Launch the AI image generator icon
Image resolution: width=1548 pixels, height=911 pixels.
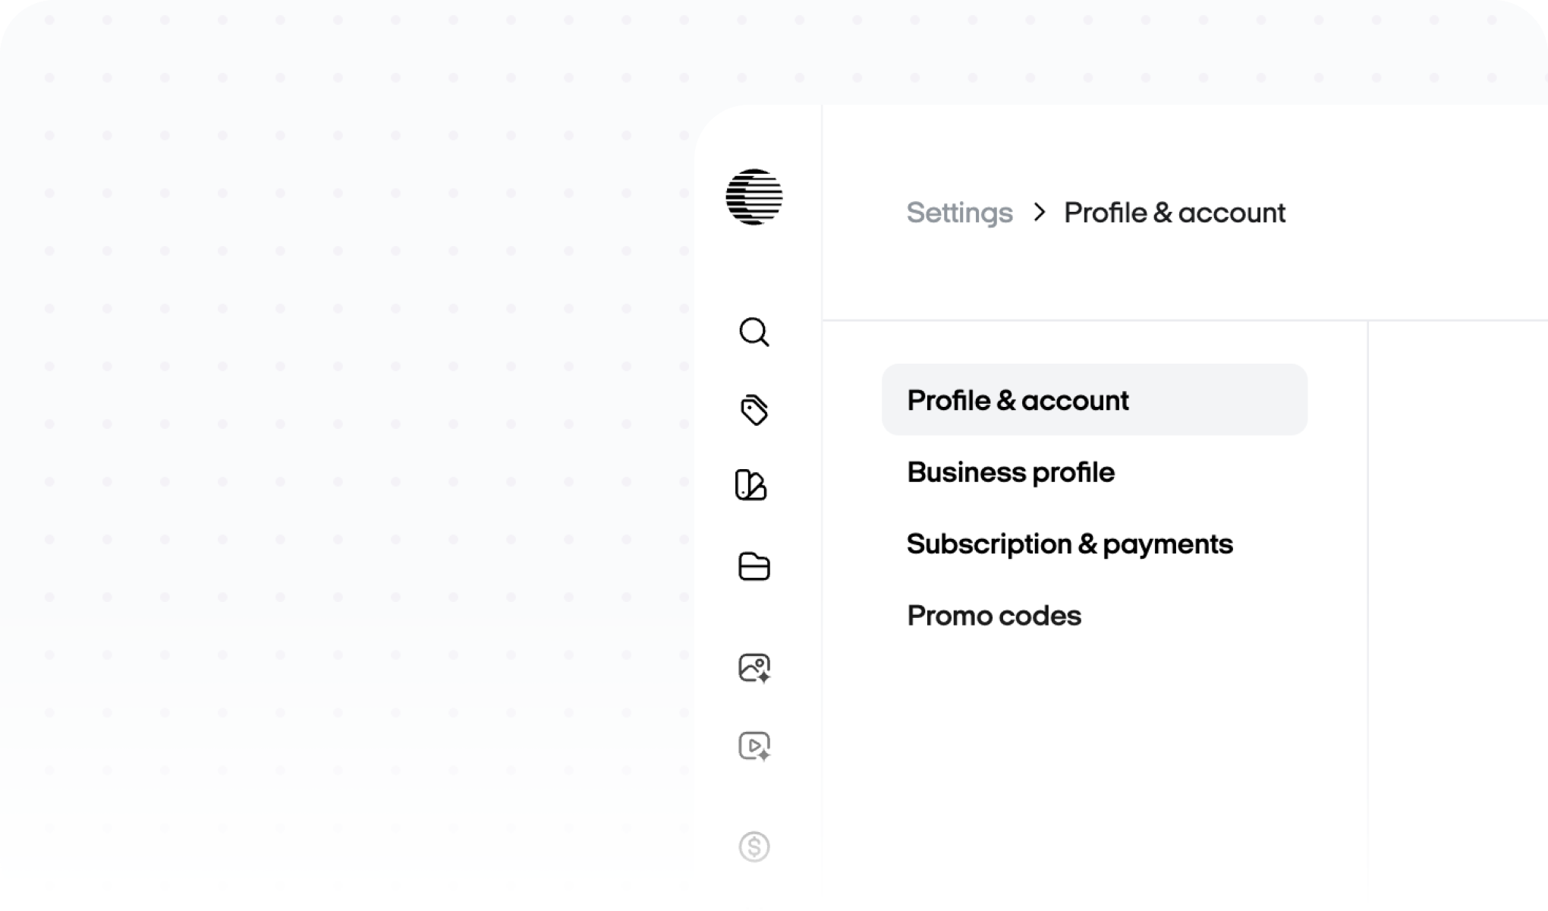tap(752, 667)
